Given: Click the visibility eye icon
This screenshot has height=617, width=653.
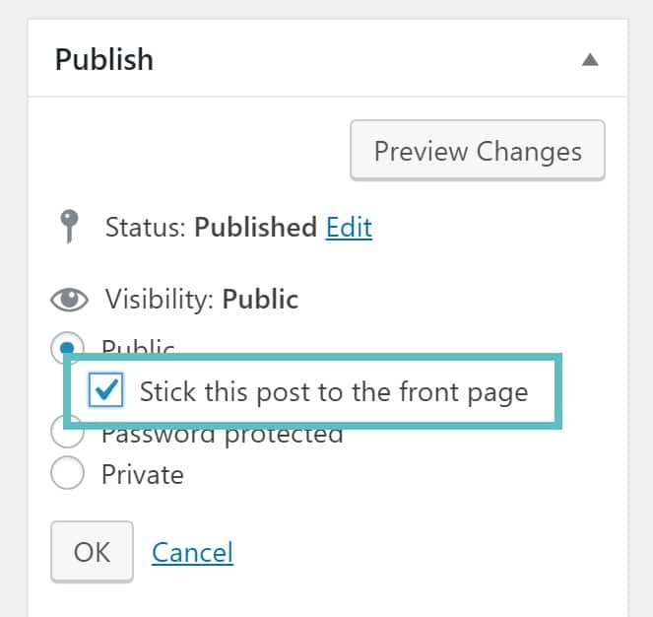Looking at the screenshot, I should coord(69,300).
